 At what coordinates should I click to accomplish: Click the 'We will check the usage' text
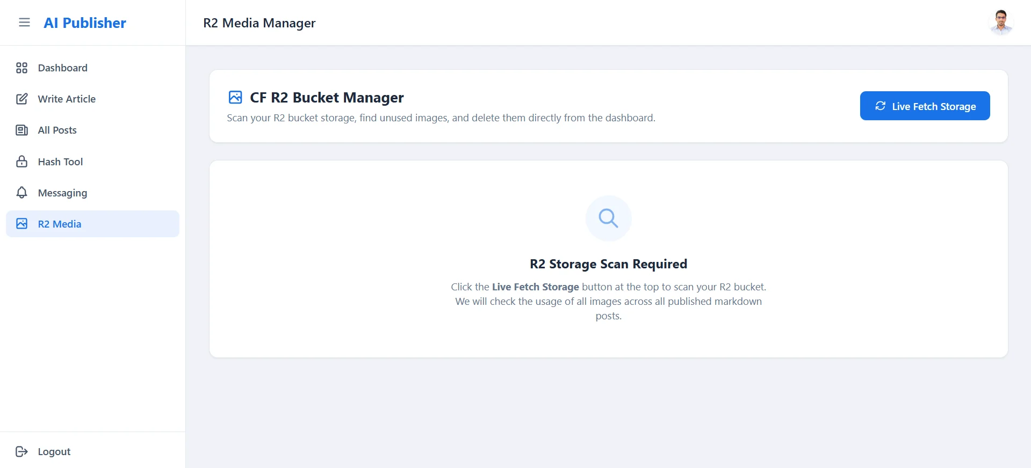(x=608, y=309)
